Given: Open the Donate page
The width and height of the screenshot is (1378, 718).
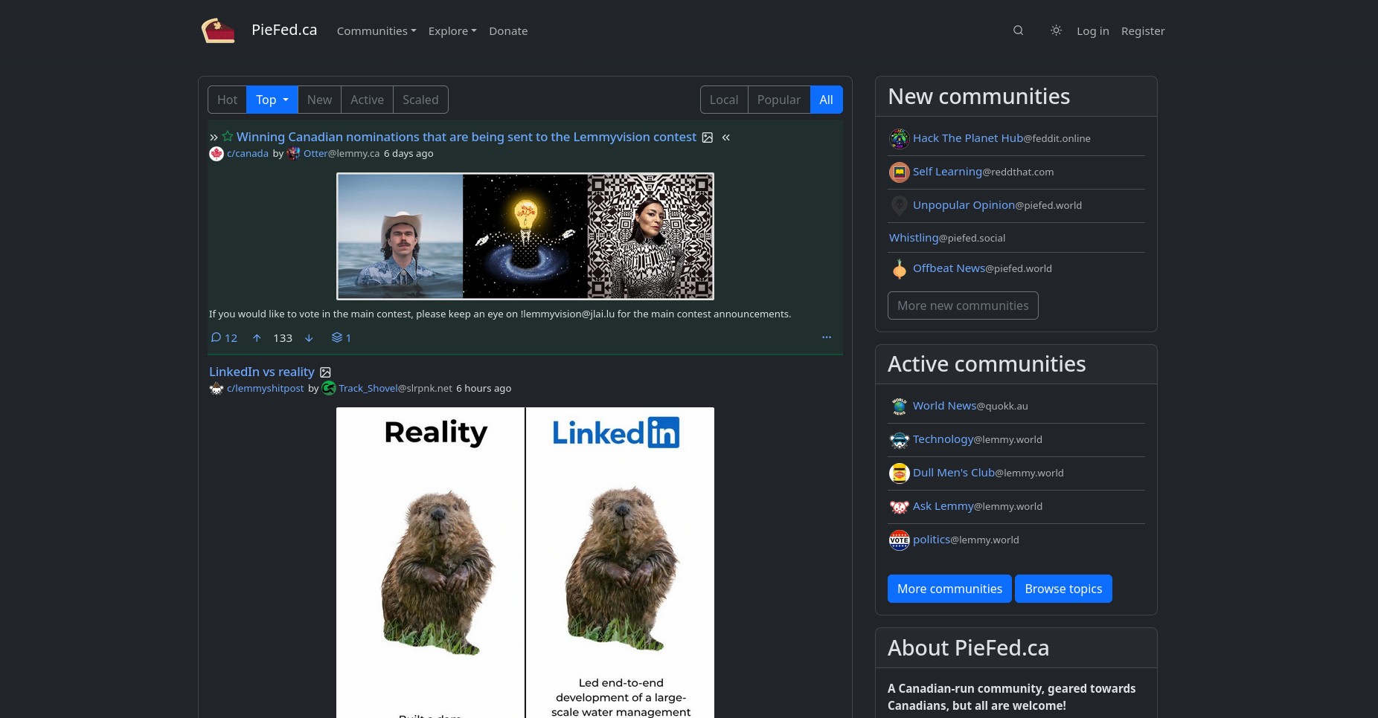Looking at the screenshot, I should [x=508, y=30].
